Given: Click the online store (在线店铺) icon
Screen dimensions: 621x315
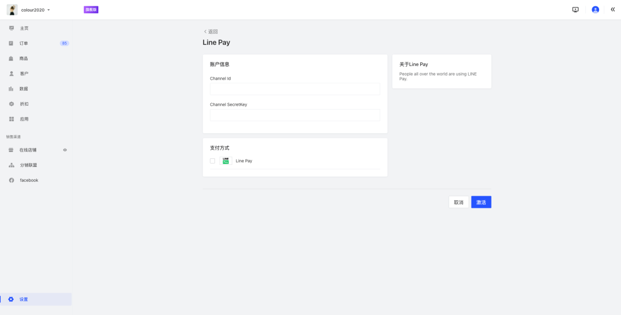Looking at the screenshot, I should [11, 150].
